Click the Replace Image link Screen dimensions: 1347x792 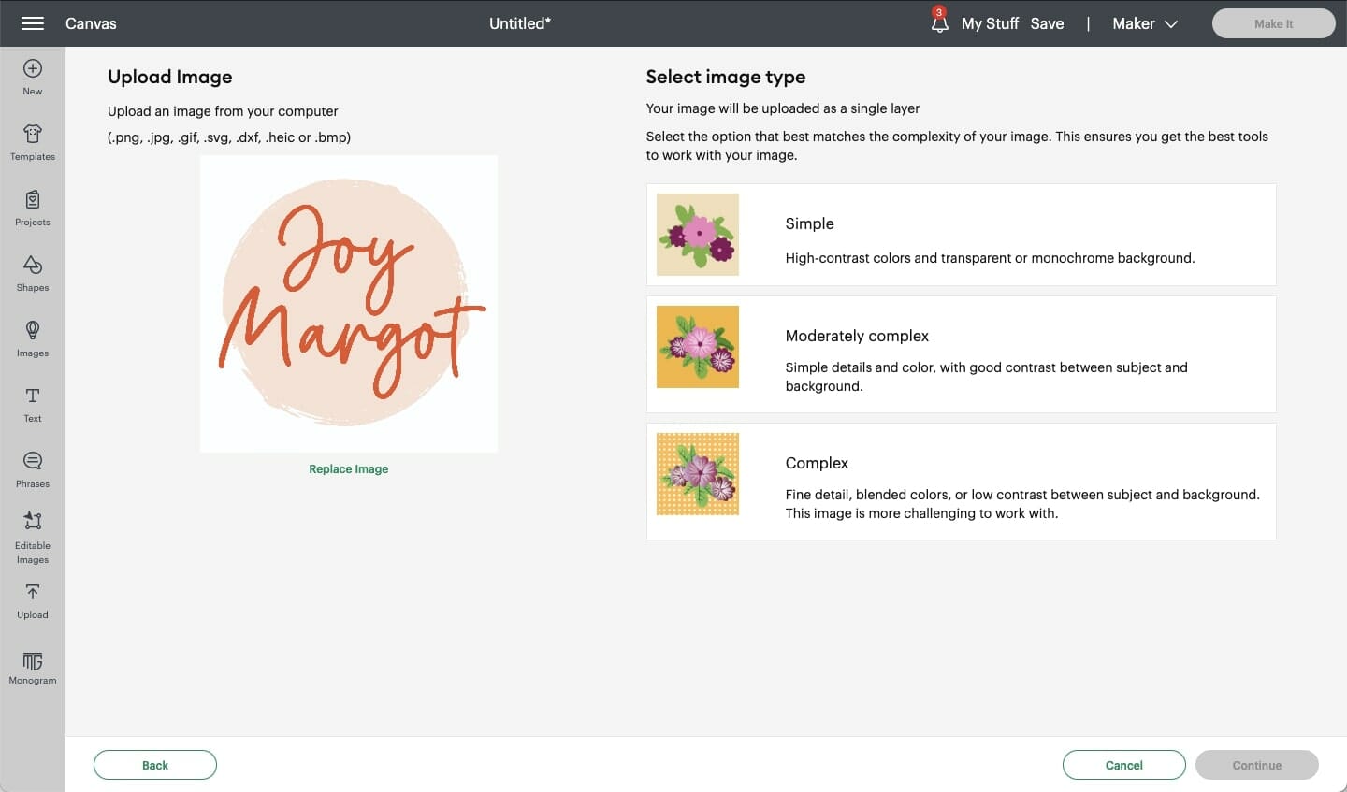[x=348, y=469]
